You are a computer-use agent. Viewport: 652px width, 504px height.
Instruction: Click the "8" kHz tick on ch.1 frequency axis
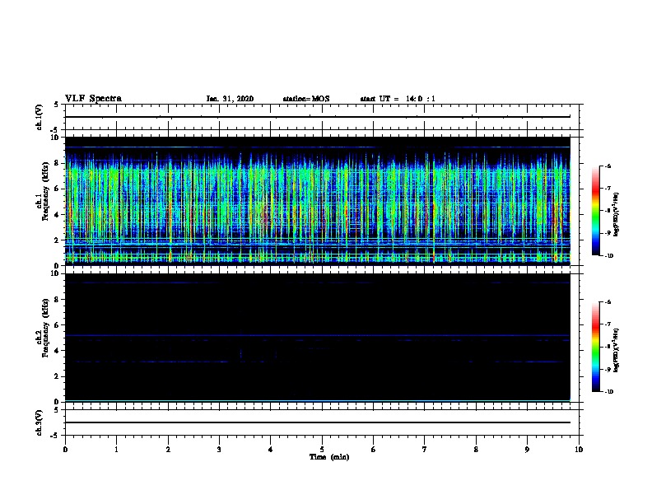pos(58,163)
